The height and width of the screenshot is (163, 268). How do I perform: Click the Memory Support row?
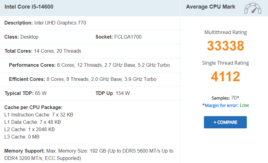click(89, 154)
